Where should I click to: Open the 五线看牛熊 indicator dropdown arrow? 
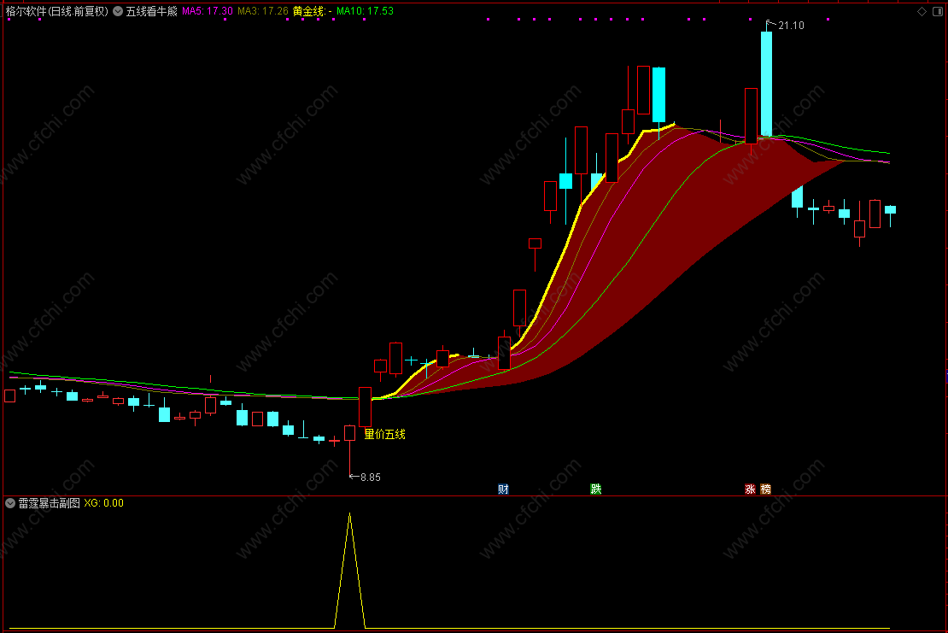point(118,11)
